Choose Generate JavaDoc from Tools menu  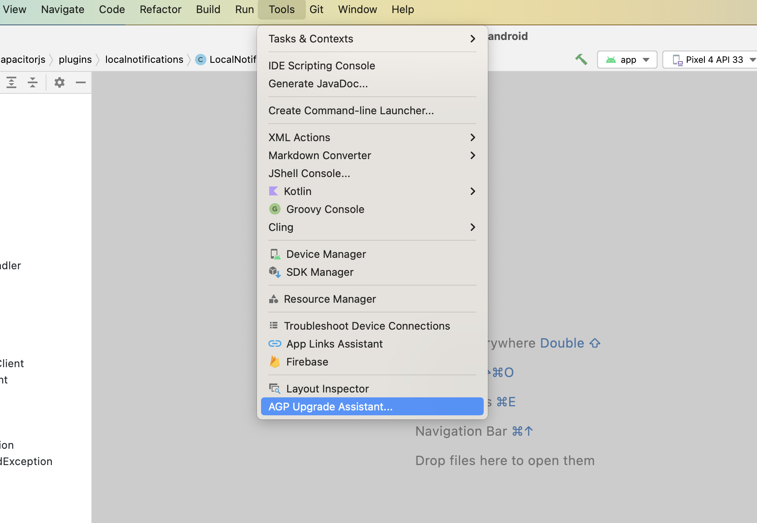tap(318, 84)
